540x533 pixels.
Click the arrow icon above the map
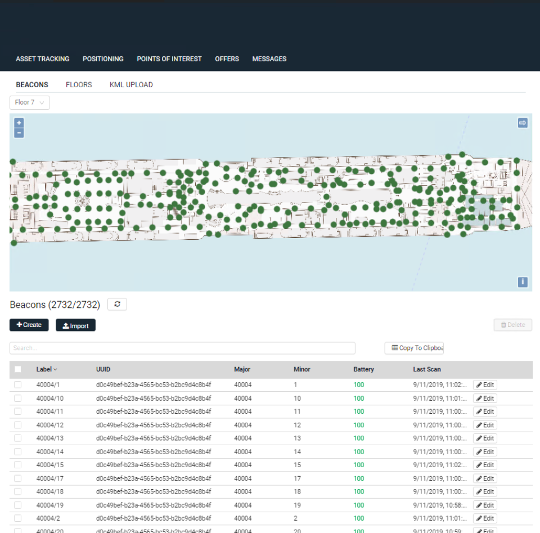pos(523,123)
